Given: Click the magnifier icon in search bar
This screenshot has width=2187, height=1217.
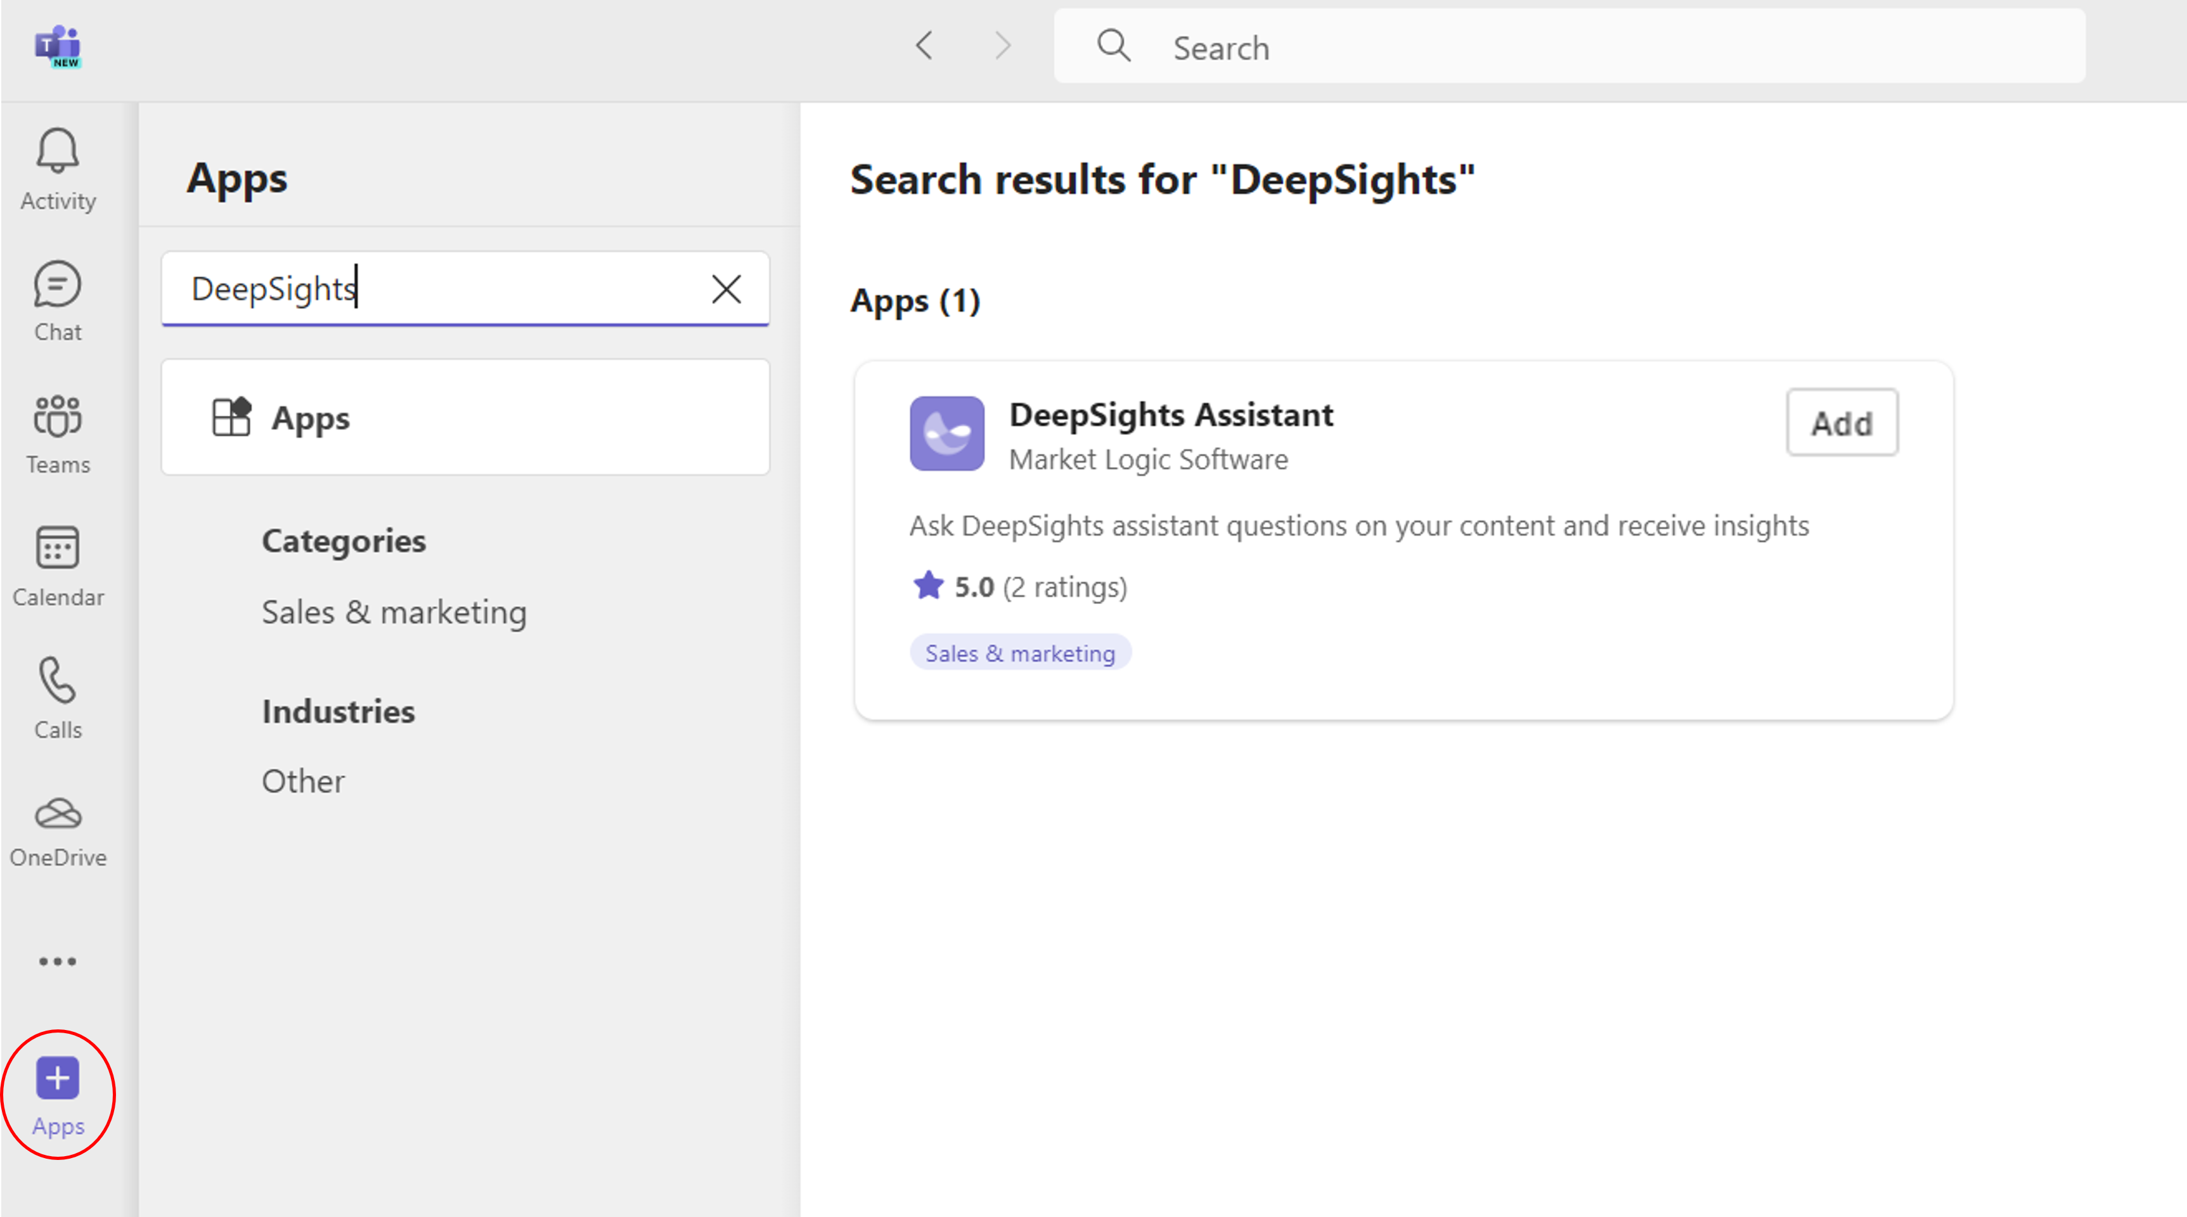Looking at the screenshot, I should tap(1113, 46).
